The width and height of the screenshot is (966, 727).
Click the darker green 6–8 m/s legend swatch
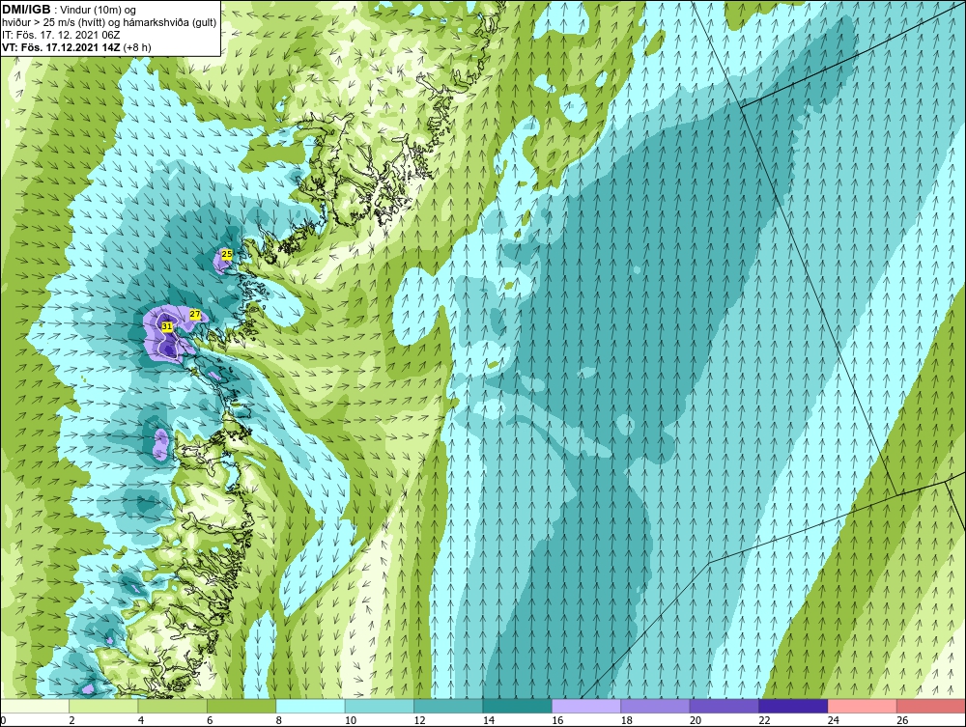(242, 706)
